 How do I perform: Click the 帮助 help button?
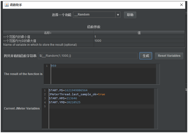pos(130,15)
